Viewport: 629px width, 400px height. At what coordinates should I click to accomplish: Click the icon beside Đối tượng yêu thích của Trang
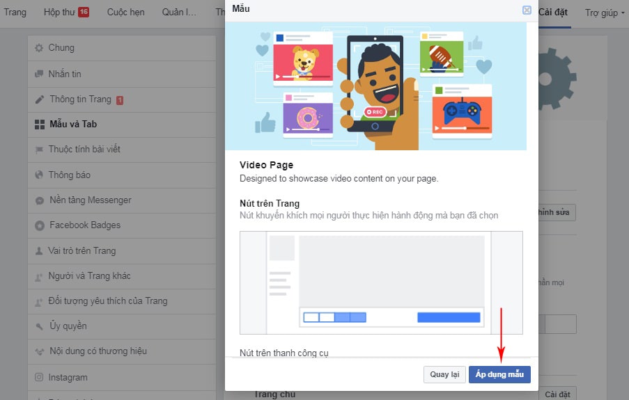pyautogui.click(x=38, y=302)
